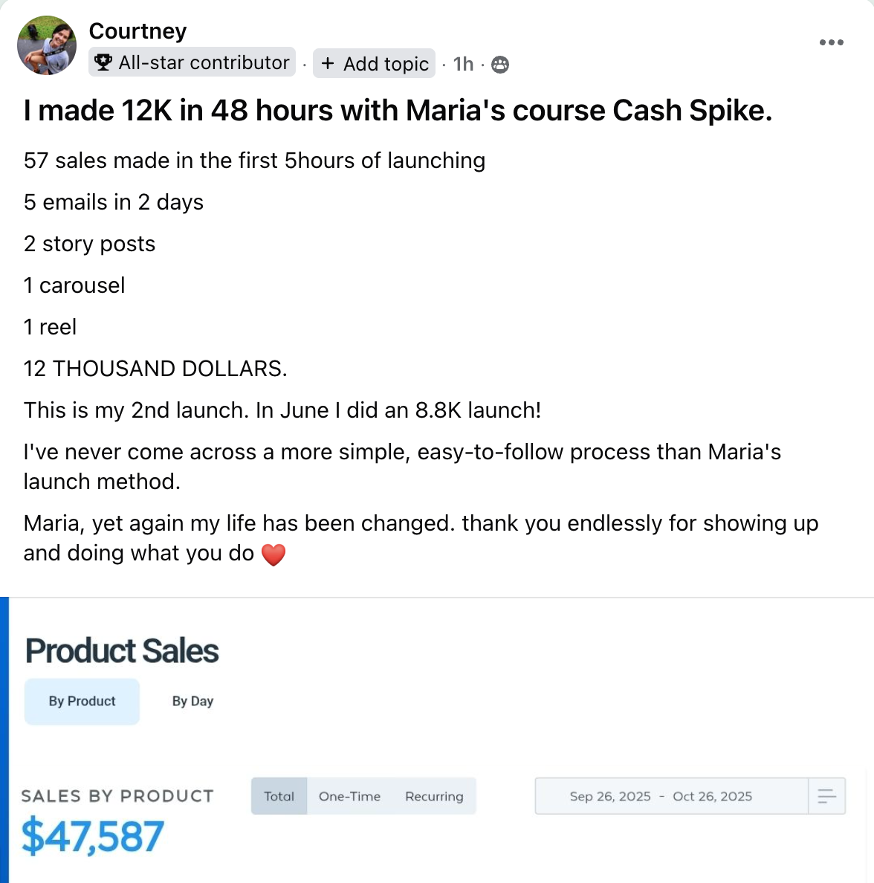Toggle sales view to Total
The height and width of the screenshot is (883, 874).
[279, 796]
